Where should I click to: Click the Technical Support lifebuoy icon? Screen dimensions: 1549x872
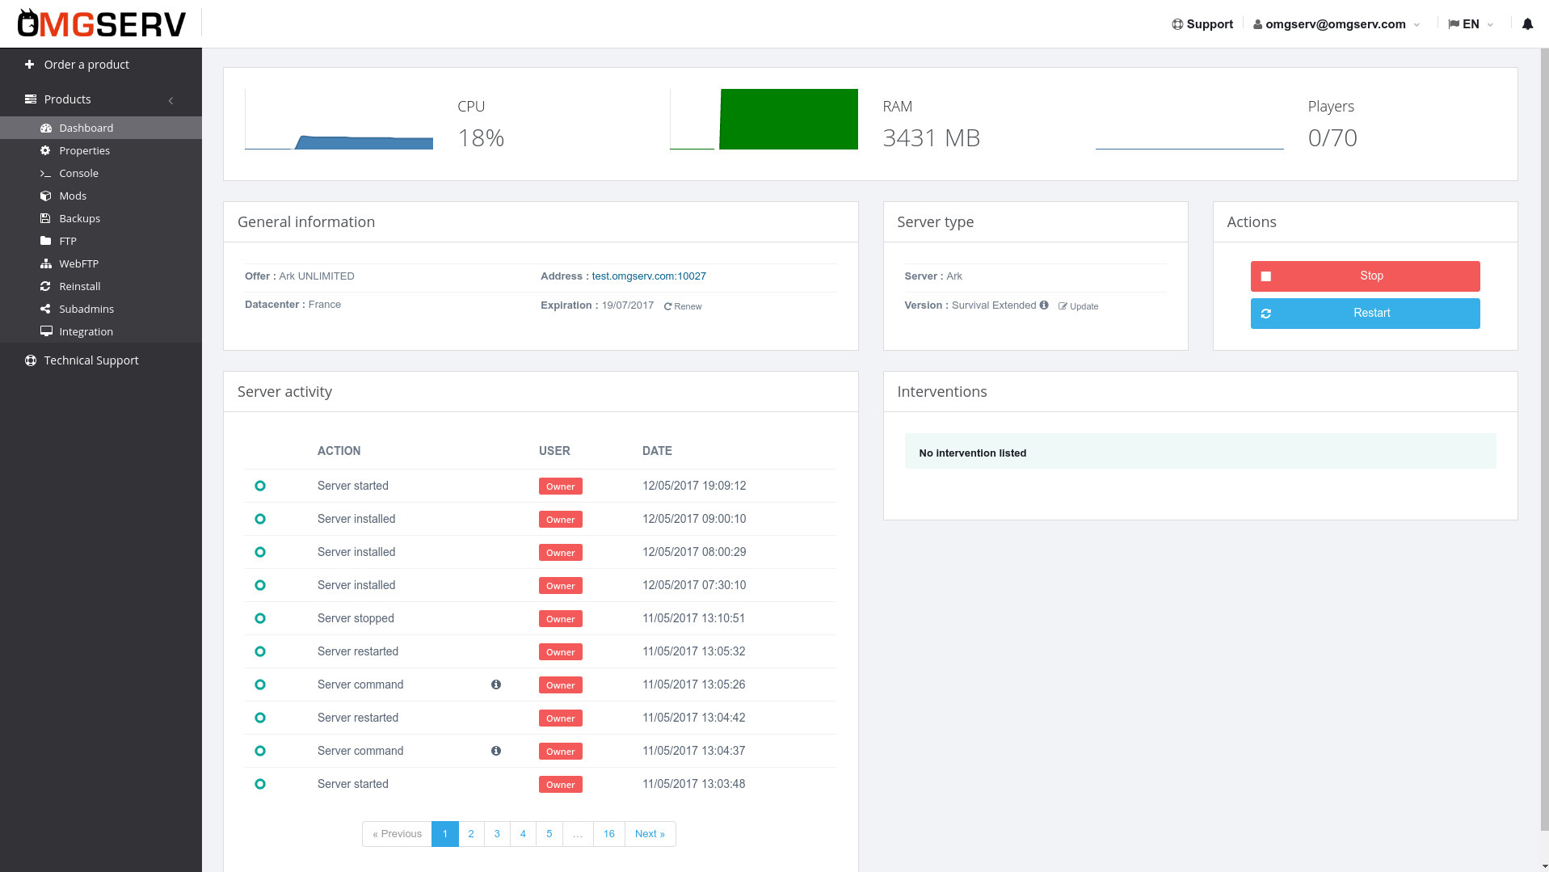tap(31, 360)
